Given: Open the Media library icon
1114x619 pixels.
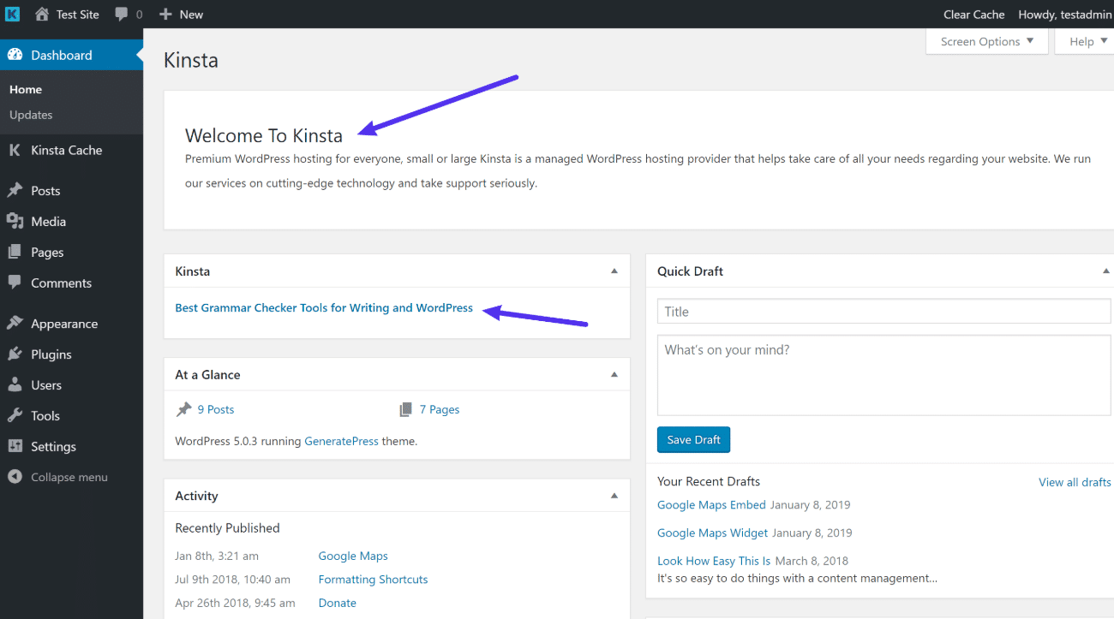Looking at the screenshot, I should [17, 221].
